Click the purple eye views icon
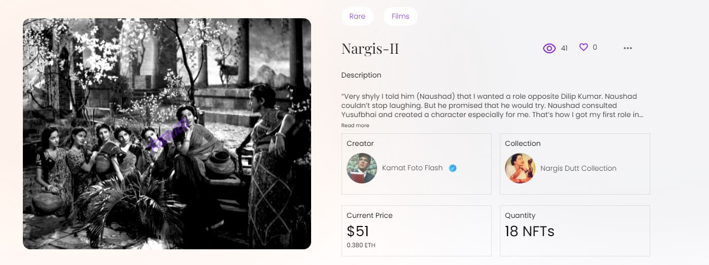709x265 pixels. pyautogui.click(x=549, y=48)
